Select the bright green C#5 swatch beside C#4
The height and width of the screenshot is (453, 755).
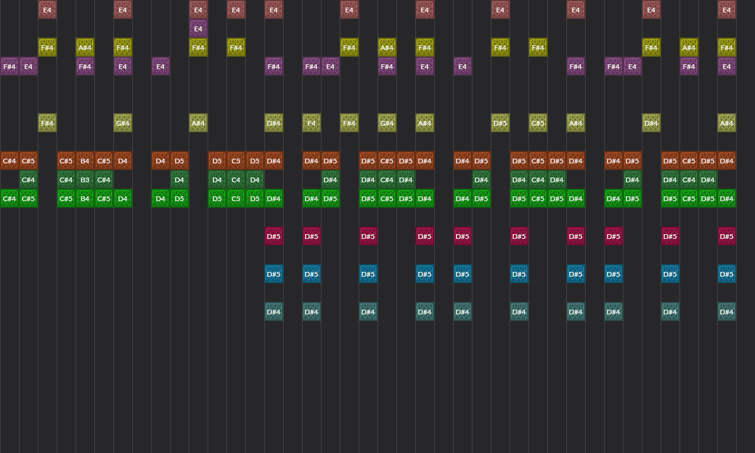pos(28,198)
